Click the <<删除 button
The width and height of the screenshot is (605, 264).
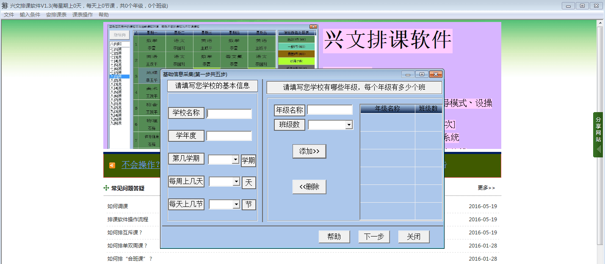pyautogui.click(x=309, y=187)
